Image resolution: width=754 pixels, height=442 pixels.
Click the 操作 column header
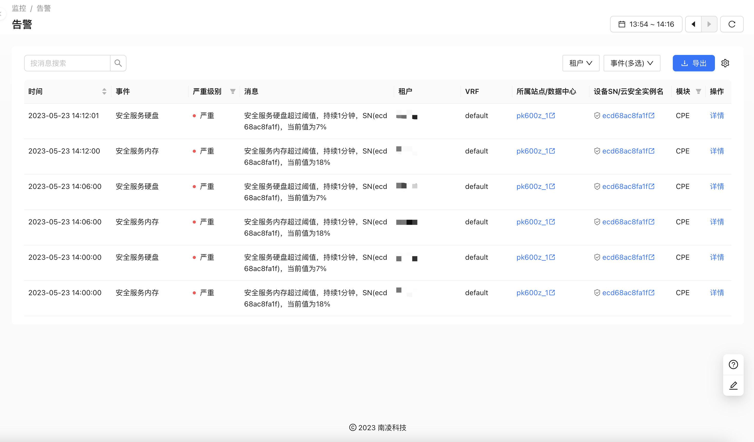click(716, 91)
